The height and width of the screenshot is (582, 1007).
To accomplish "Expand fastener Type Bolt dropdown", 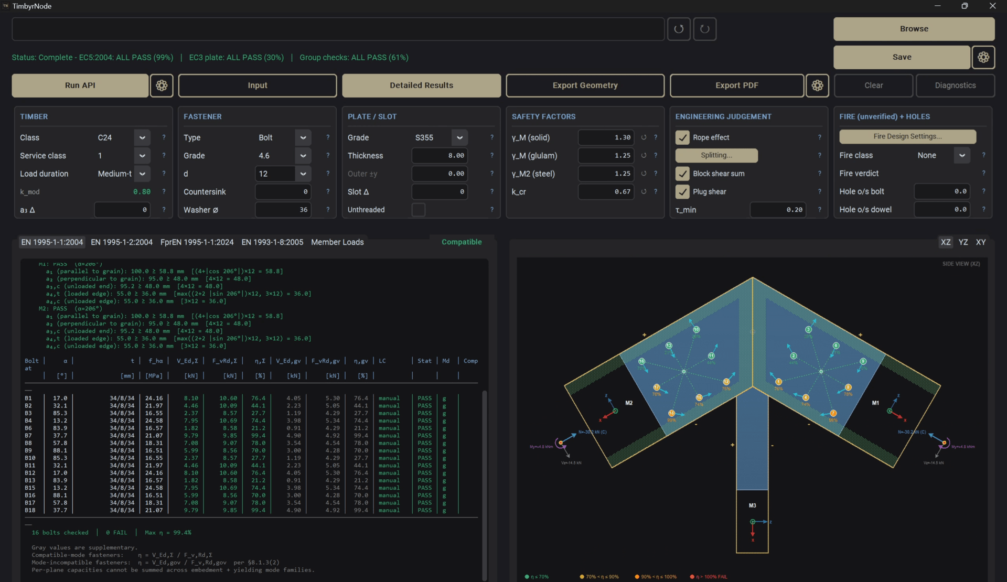I will pyautogui.click(x=303, y=137).
